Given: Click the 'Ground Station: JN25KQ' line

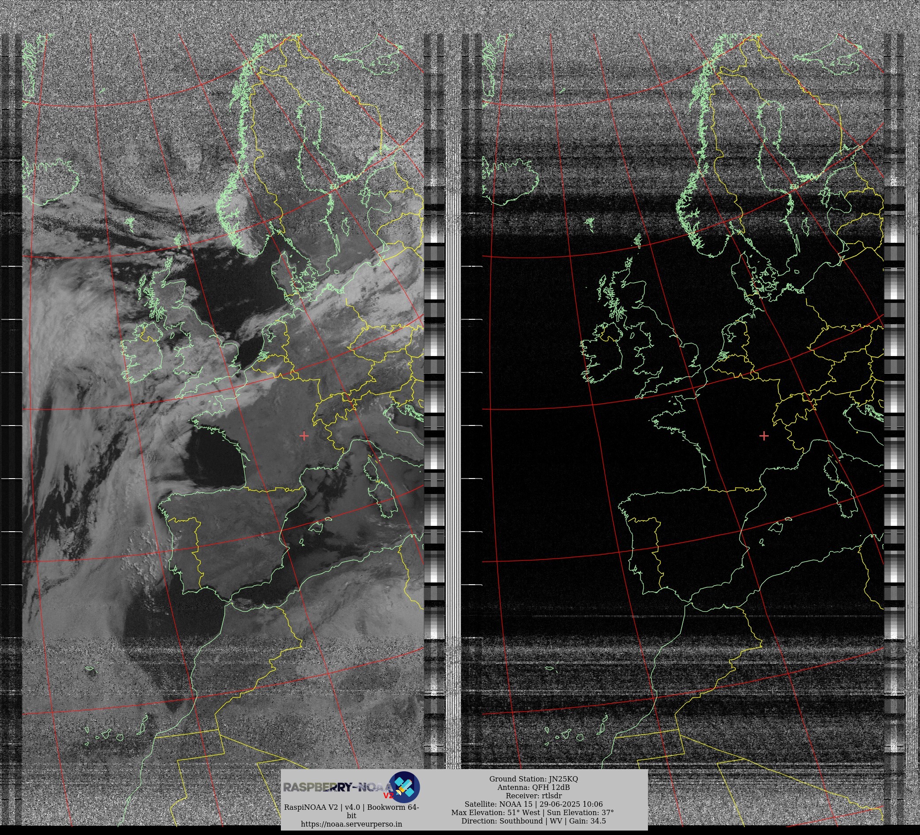Looking at the screenshot, I should point(533,779).
